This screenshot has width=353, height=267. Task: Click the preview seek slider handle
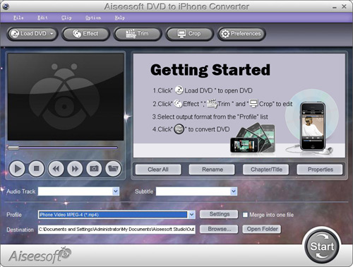pyautogui.click(x=13, y=148)
